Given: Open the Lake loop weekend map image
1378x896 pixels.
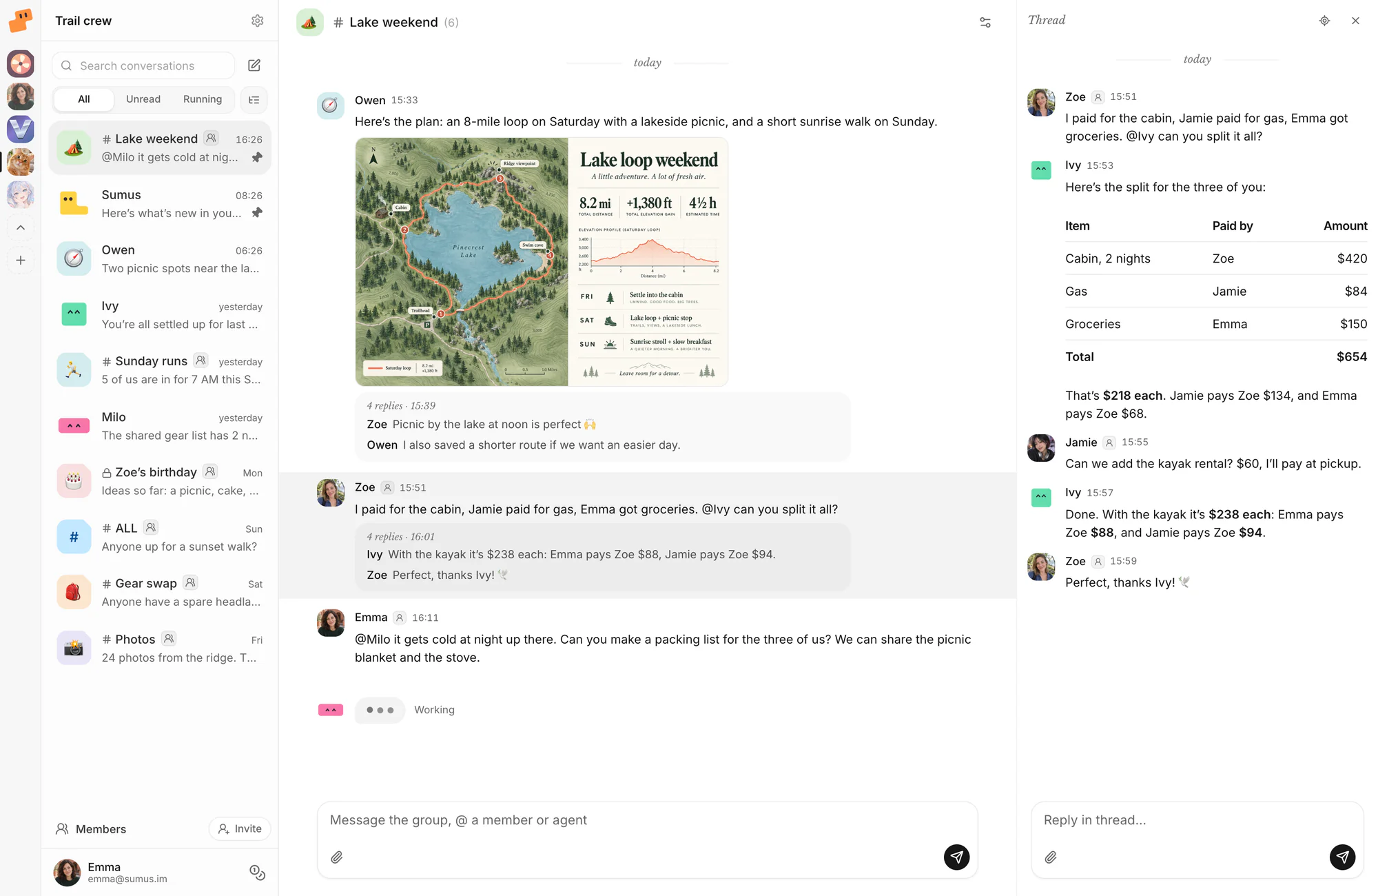Looking at the screenshot, I should [x=542, y=262].
